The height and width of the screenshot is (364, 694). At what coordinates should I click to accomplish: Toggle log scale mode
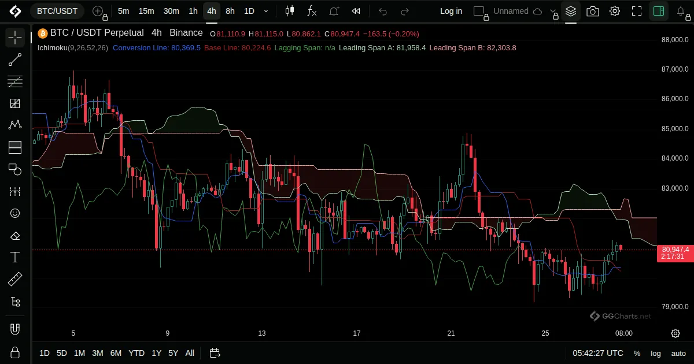point(656,353)
